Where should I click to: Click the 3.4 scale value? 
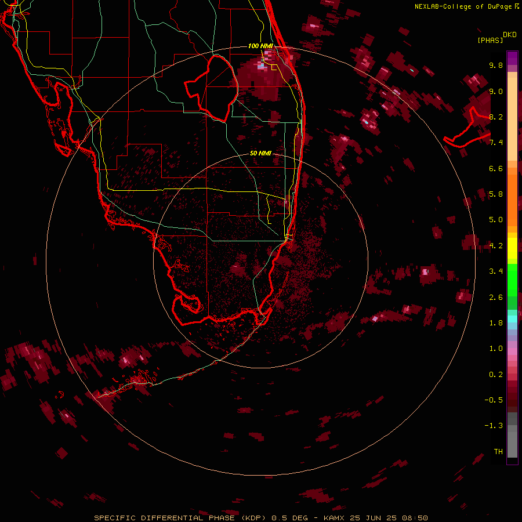[496, 271]
